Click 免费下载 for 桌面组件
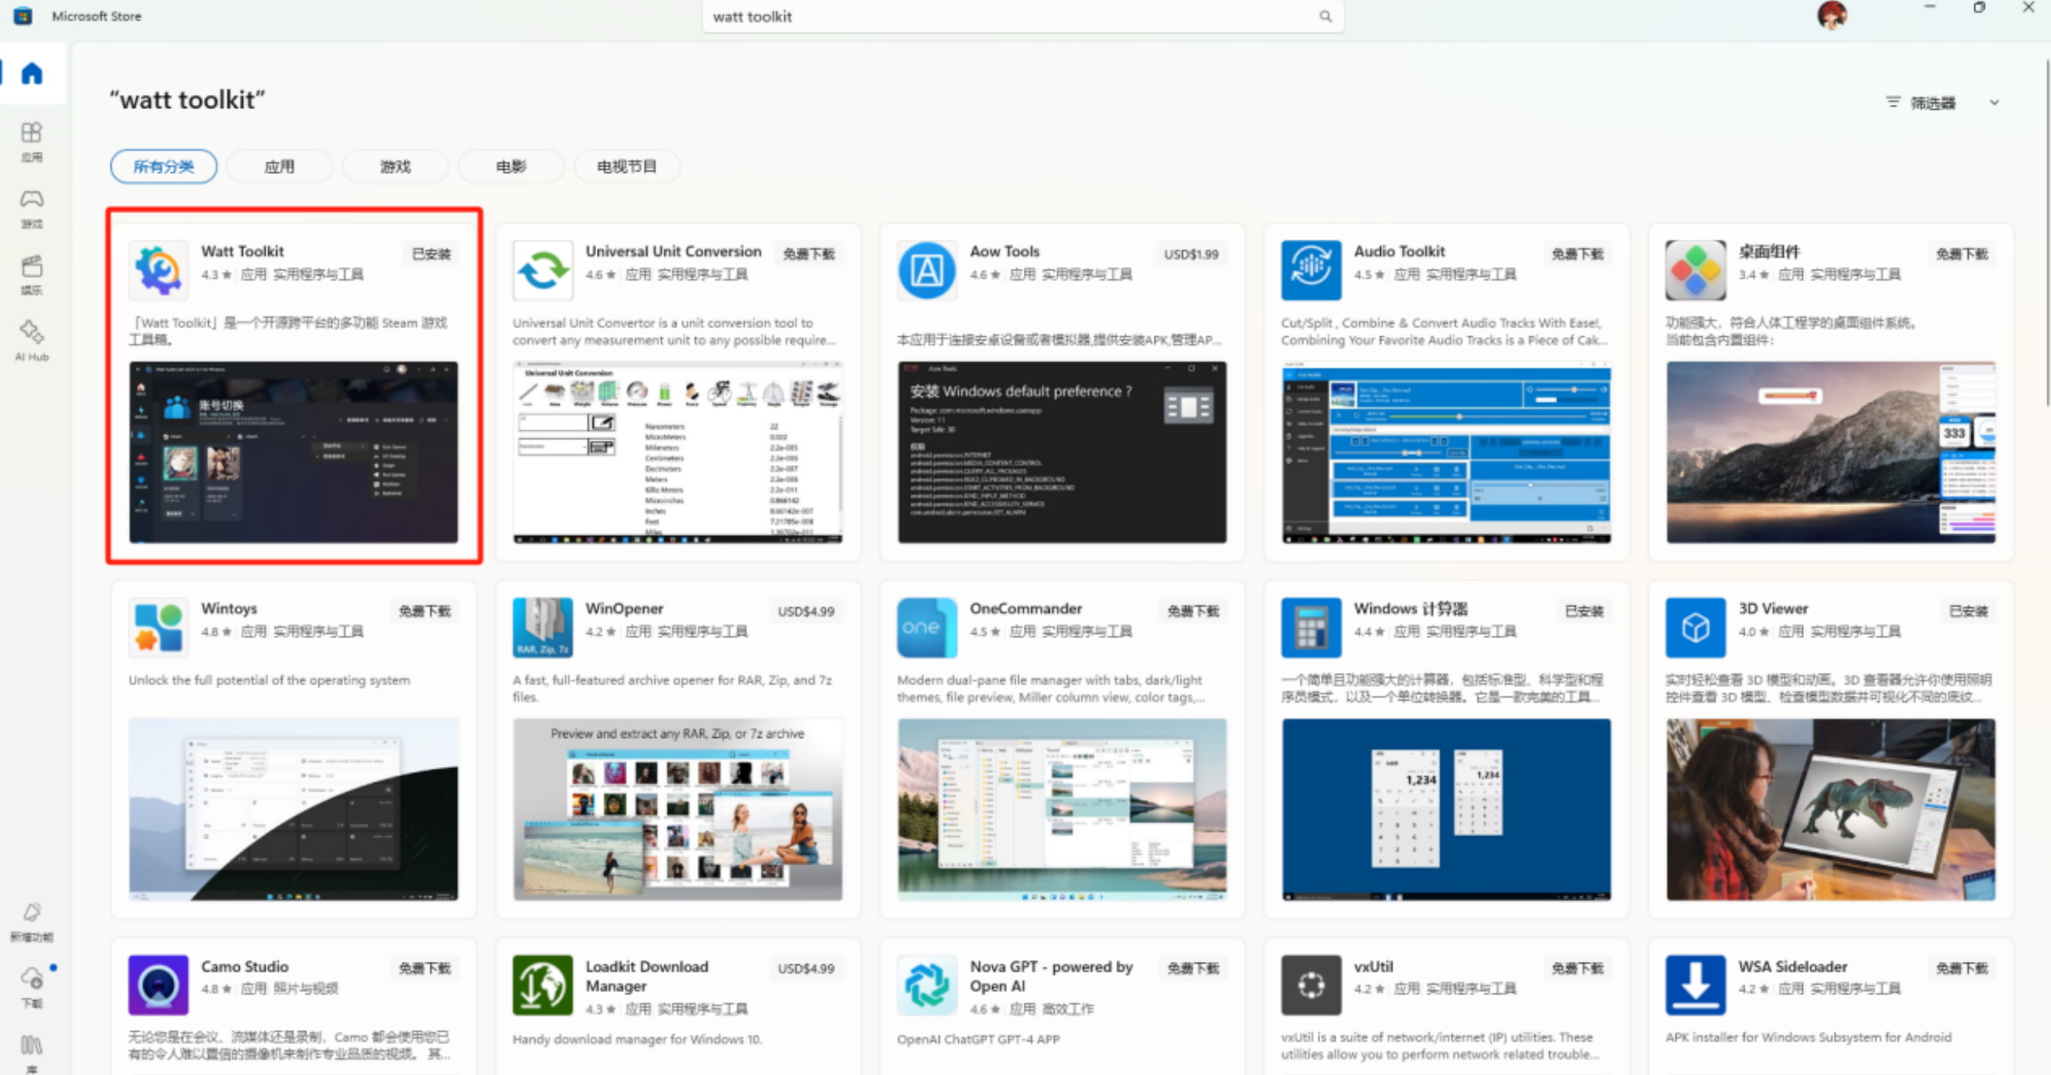The image size is (2051, 1075). [x=1962, y=254]
